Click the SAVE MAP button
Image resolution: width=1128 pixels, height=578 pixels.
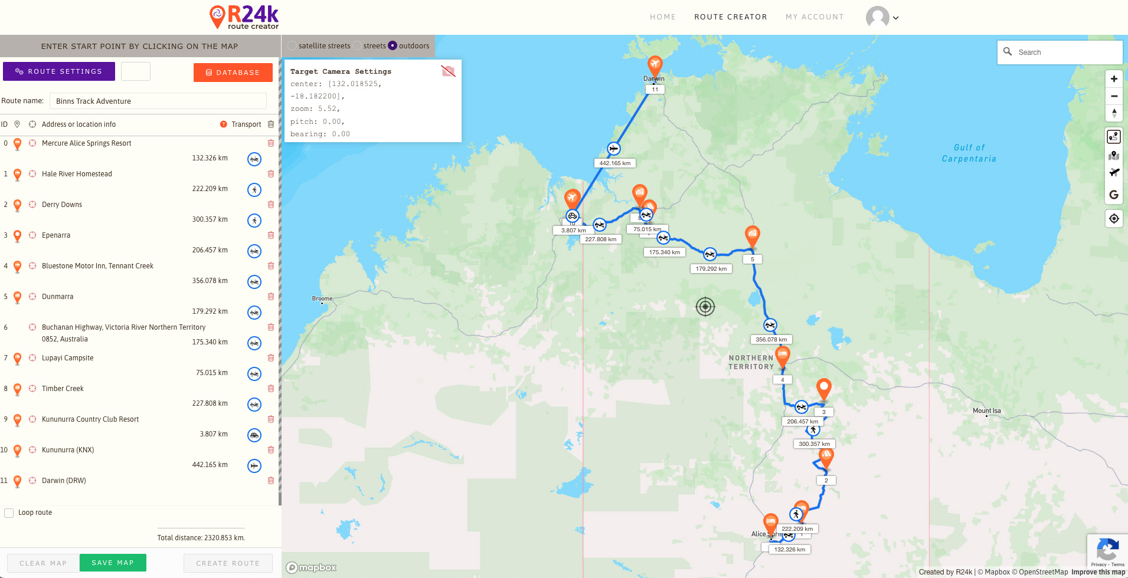point(112,563)
